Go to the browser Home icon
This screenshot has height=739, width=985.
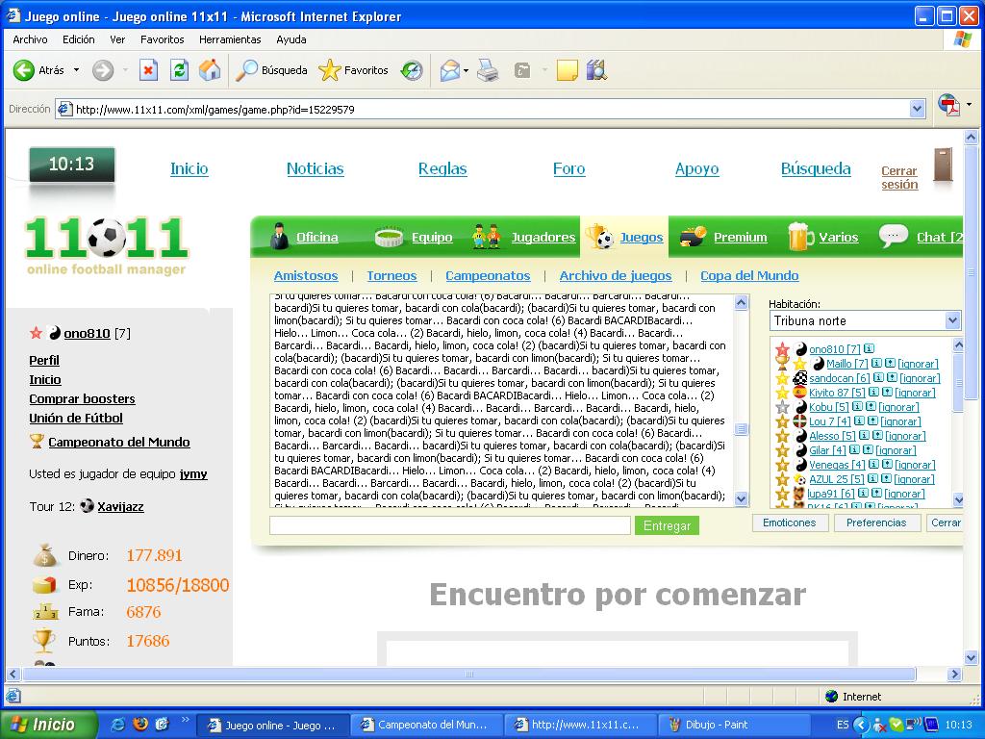coord(209,70)
